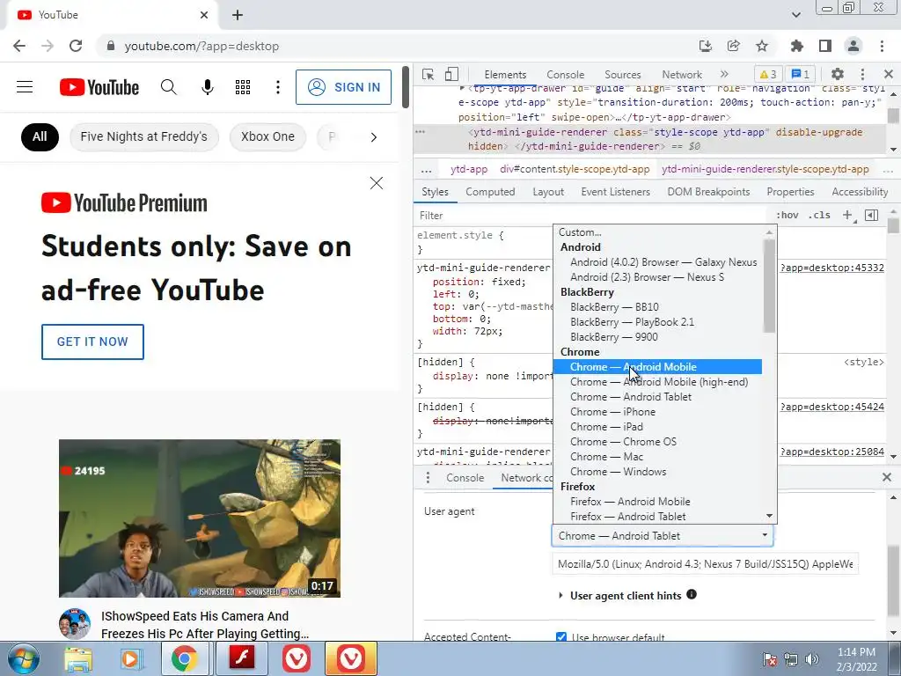901x676 pixels.
Task: Open the IShowSpeed video thumbnail
Action: coord(200,518)
